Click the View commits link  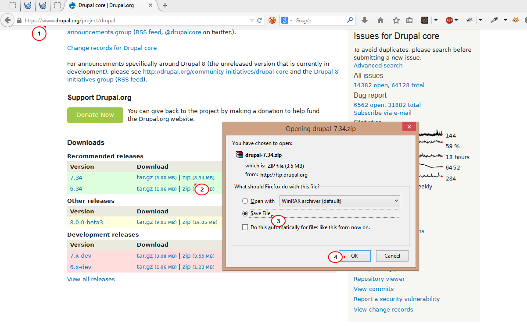(x=374, y=289)
